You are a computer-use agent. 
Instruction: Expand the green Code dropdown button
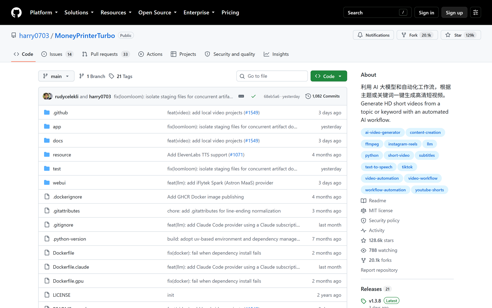pos(329,76)
